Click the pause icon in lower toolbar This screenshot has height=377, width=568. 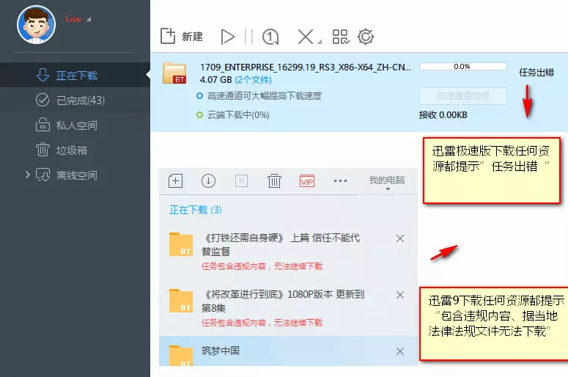tap(241, 180)
